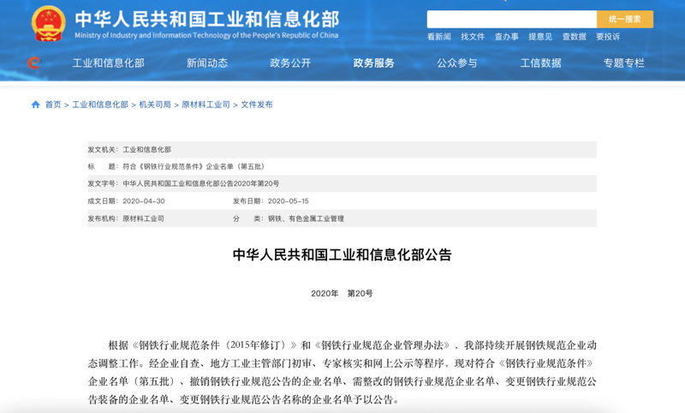Open the 新闻动态 nav menu
685x413 pixels.
click(x=207, y=63)
